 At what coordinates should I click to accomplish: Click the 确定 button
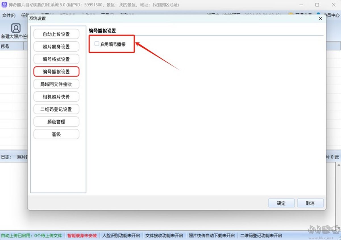coord(281,203)
